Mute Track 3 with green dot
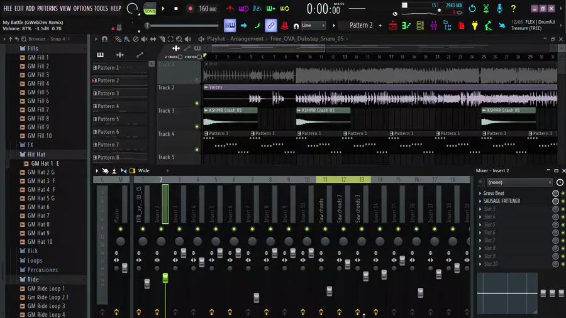Image resolution: width=566 pixels, height=318 pixels. tap(197, 126)
